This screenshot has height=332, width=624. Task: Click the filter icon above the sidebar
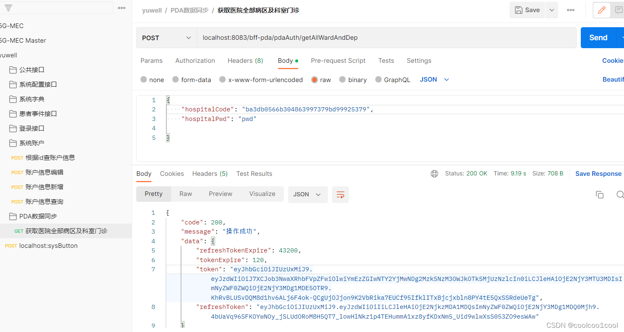(8, 7)
